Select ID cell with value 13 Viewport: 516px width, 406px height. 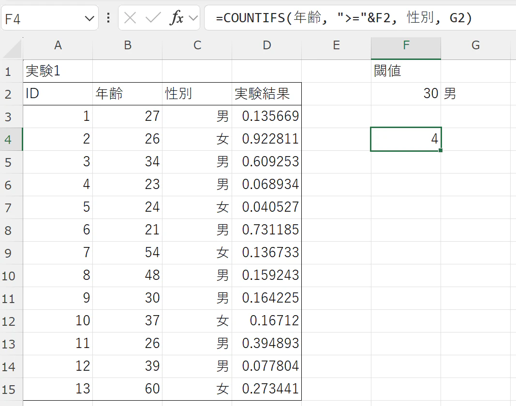point(58,389)
